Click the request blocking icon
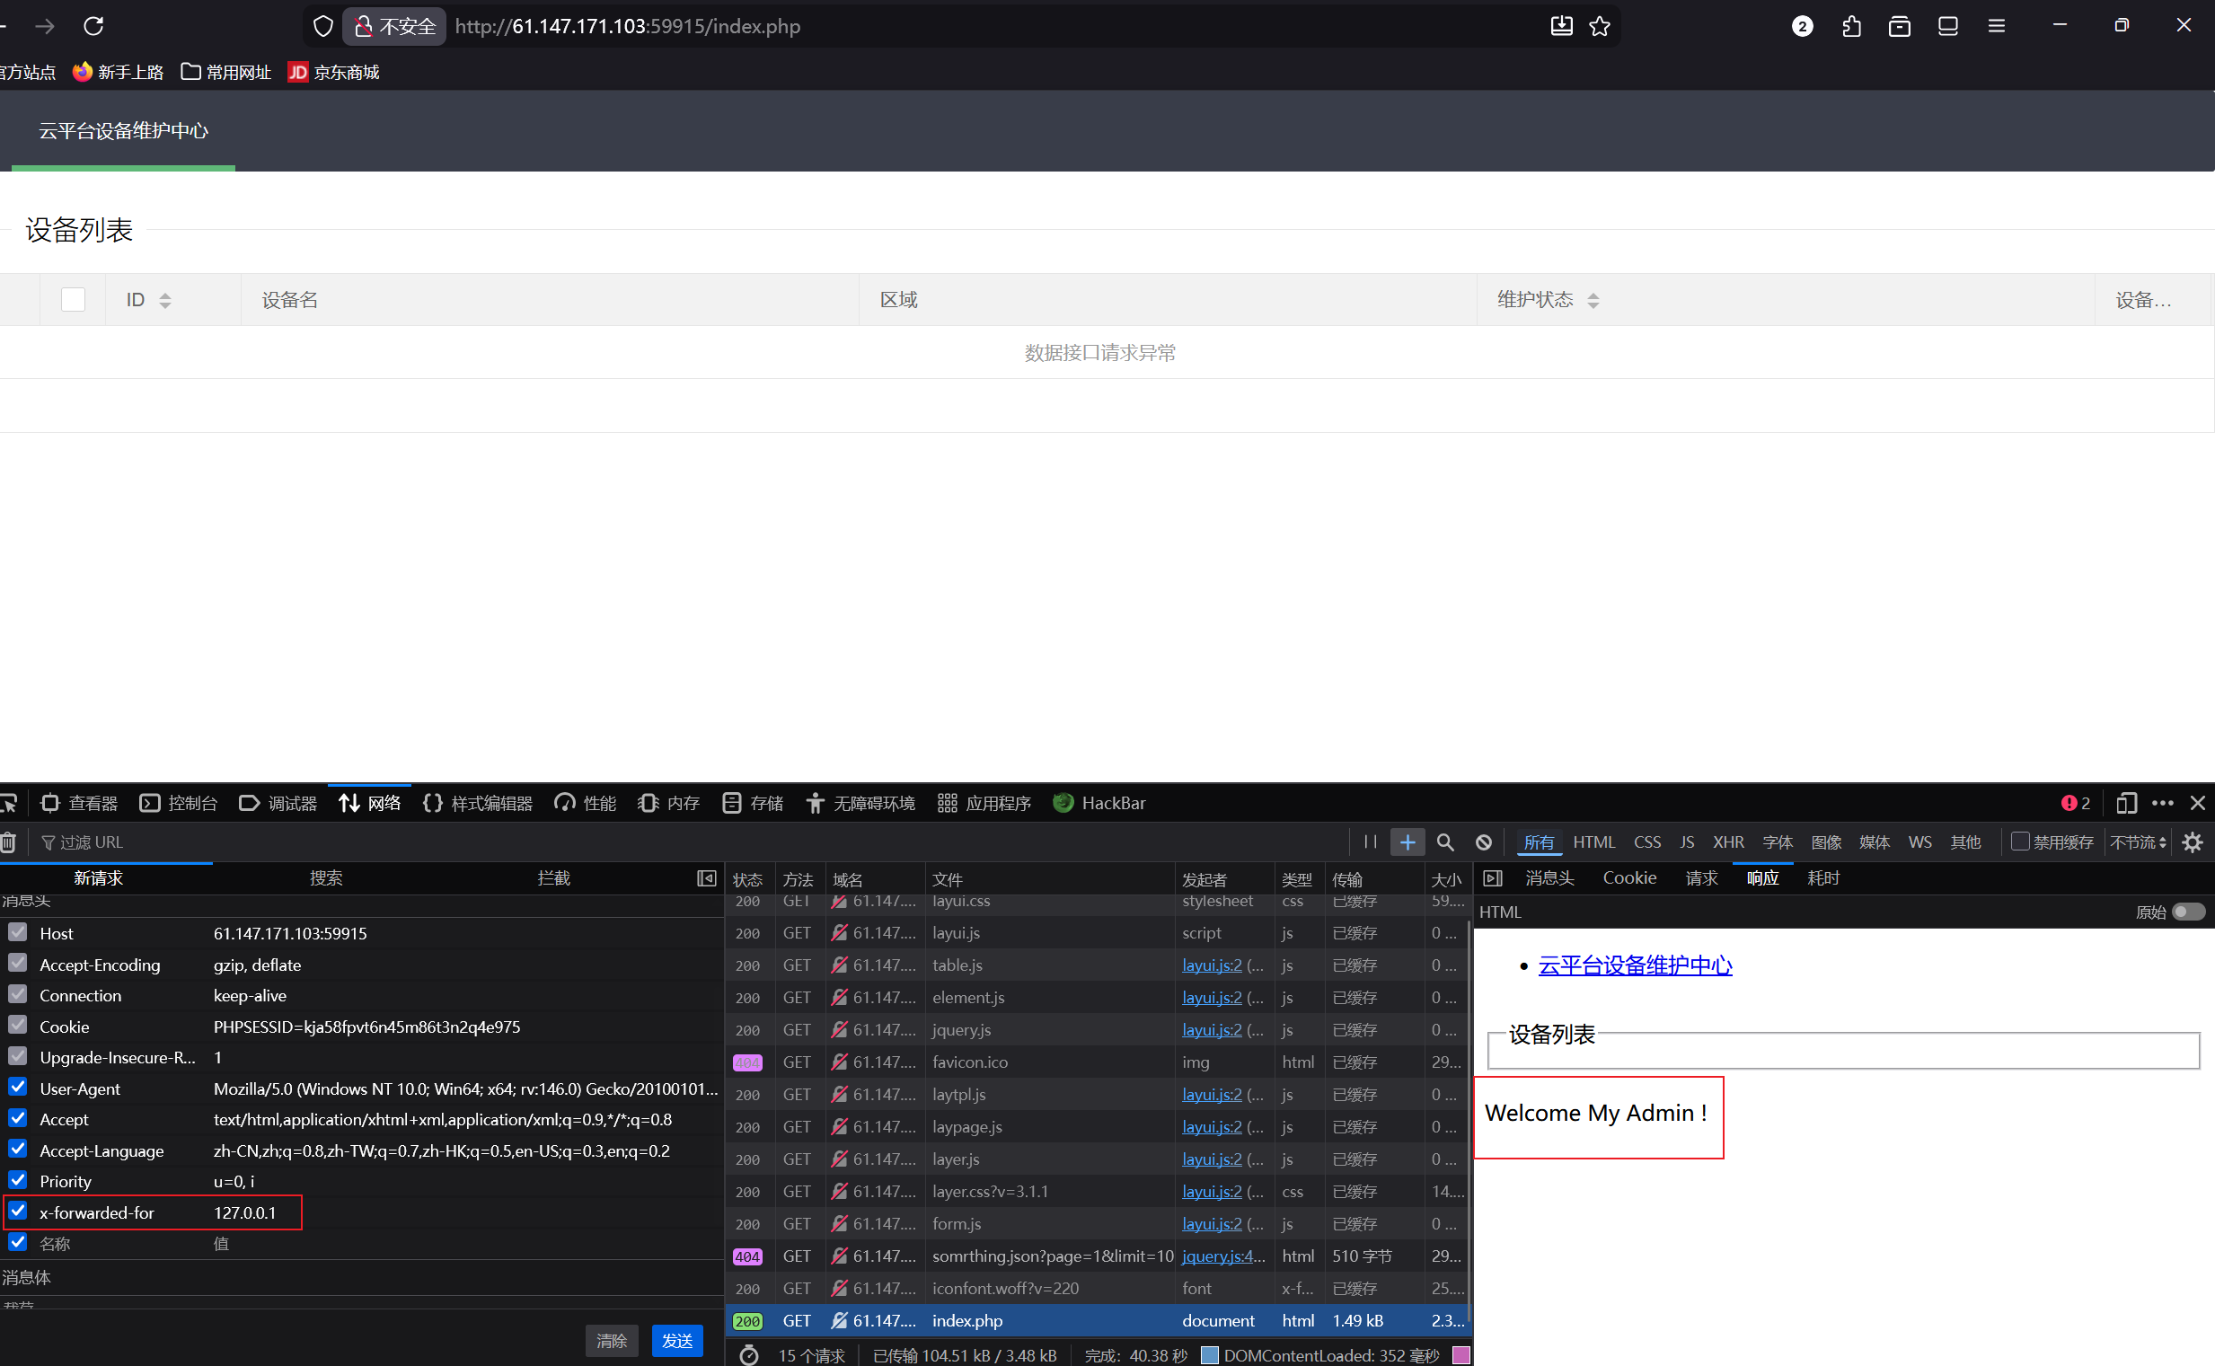 [x=1483, y=842]
